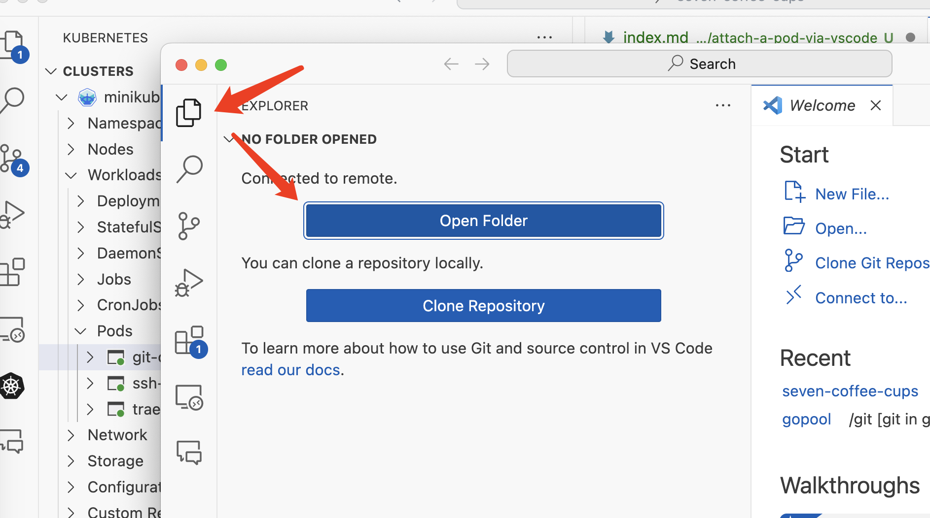Expand the Nodes tree node

(x=71, y=149)
